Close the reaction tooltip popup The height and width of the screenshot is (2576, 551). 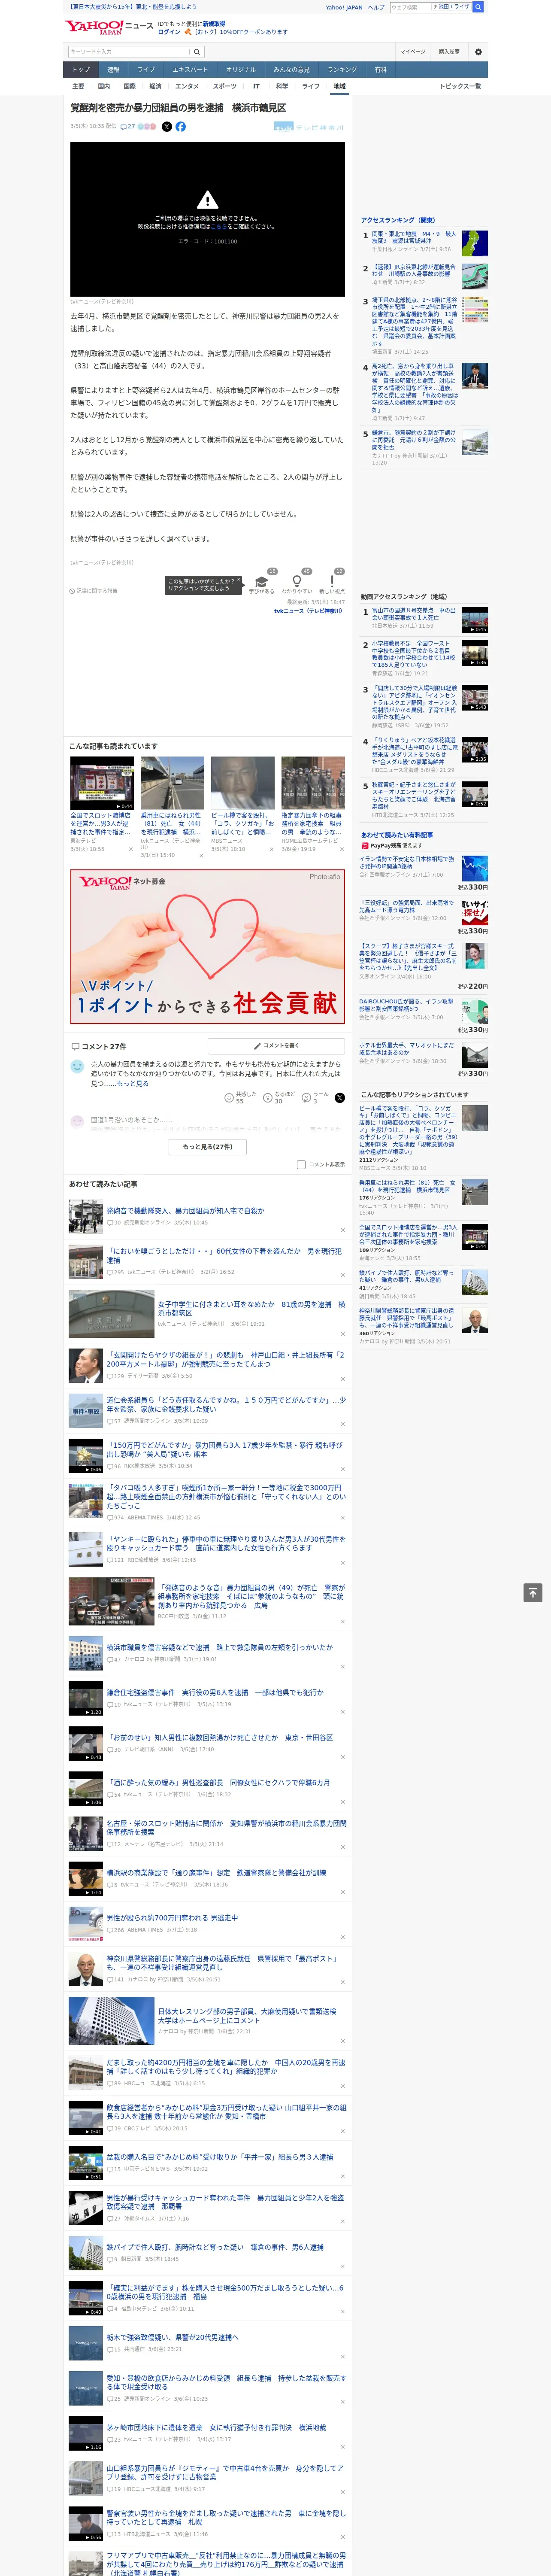coord(239,580)
